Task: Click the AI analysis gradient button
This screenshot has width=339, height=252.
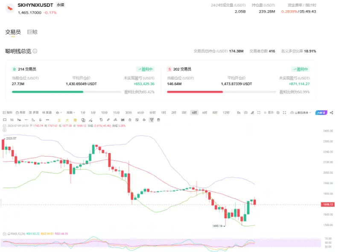Action: (x=321, y=113)
